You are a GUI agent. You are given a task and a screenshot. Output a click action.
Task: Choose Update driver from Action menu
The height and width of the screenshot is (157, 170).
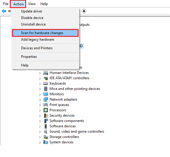tap(45, 11)
